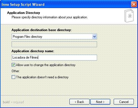Click the 'Application directory name' label
Image resolution: width=138 pixels, height=108 pixels.
(33, 51)
